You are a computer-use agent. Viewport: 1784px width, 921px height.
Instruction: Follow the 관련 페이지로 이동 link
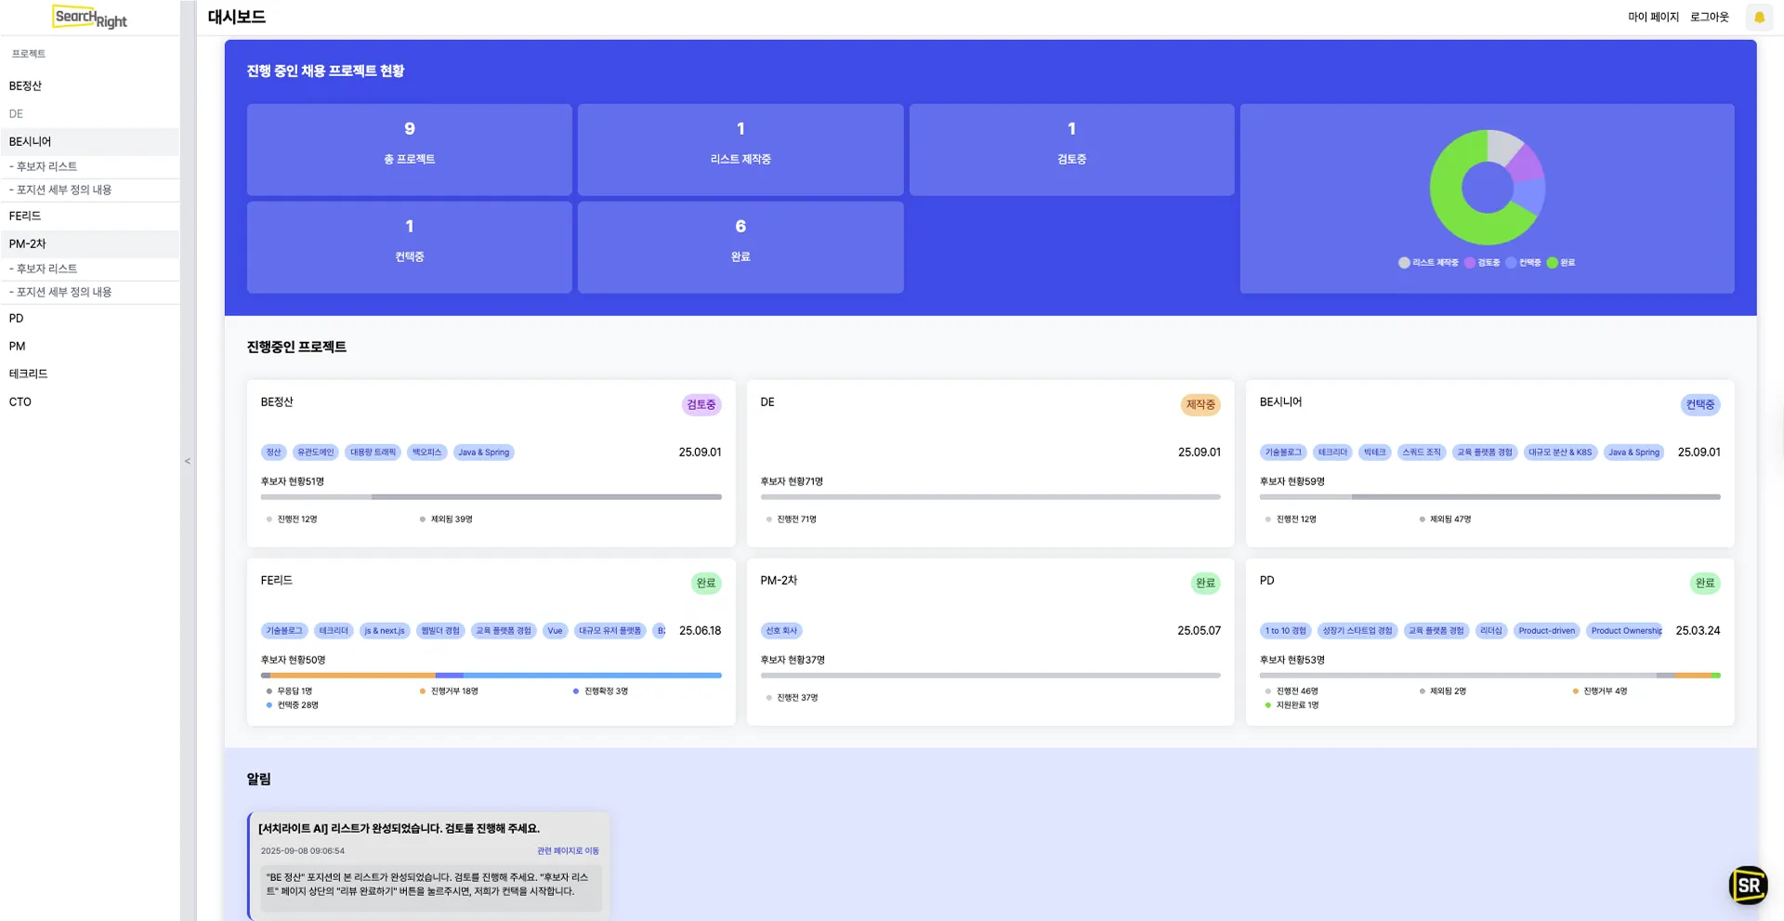pyautogui.click(x=567, y=850)
